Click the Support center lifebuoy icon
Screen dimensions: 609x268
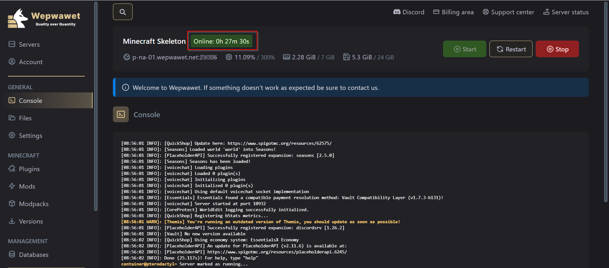[x=486, y=12]
